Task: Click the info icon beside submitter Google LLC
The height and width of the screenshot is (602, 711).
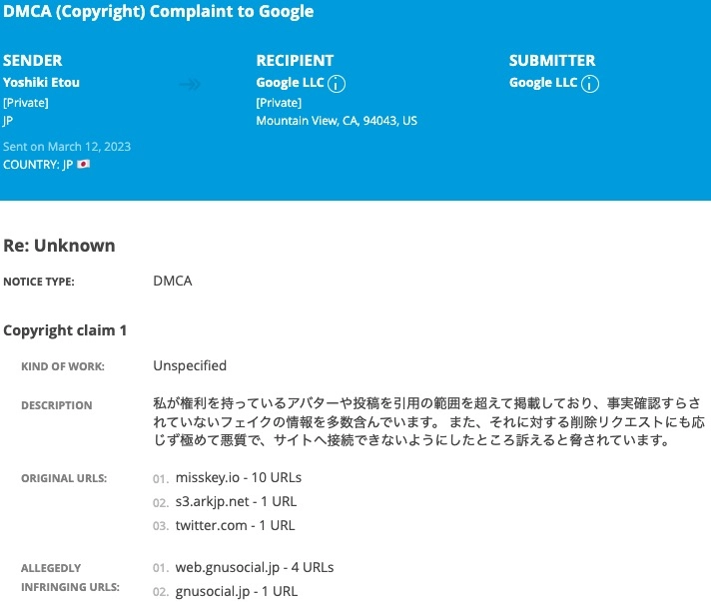Action: click(590, 84)
